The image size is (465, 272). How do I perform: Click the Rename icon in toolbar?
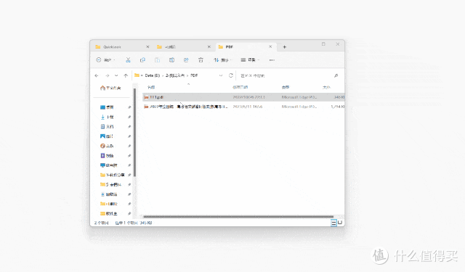171,60
